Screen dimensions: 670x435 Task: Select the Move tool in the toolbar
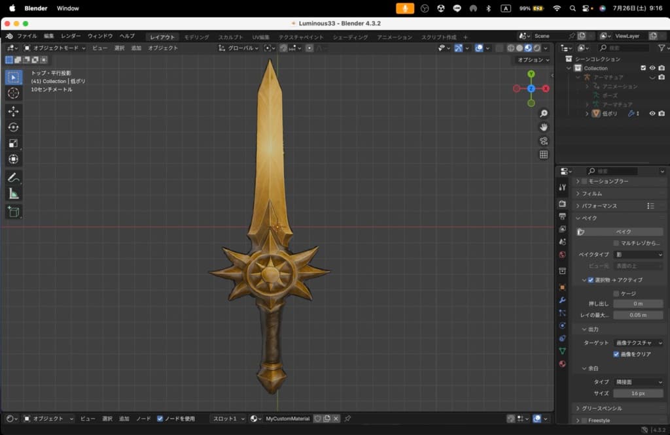tap(13, 112)
